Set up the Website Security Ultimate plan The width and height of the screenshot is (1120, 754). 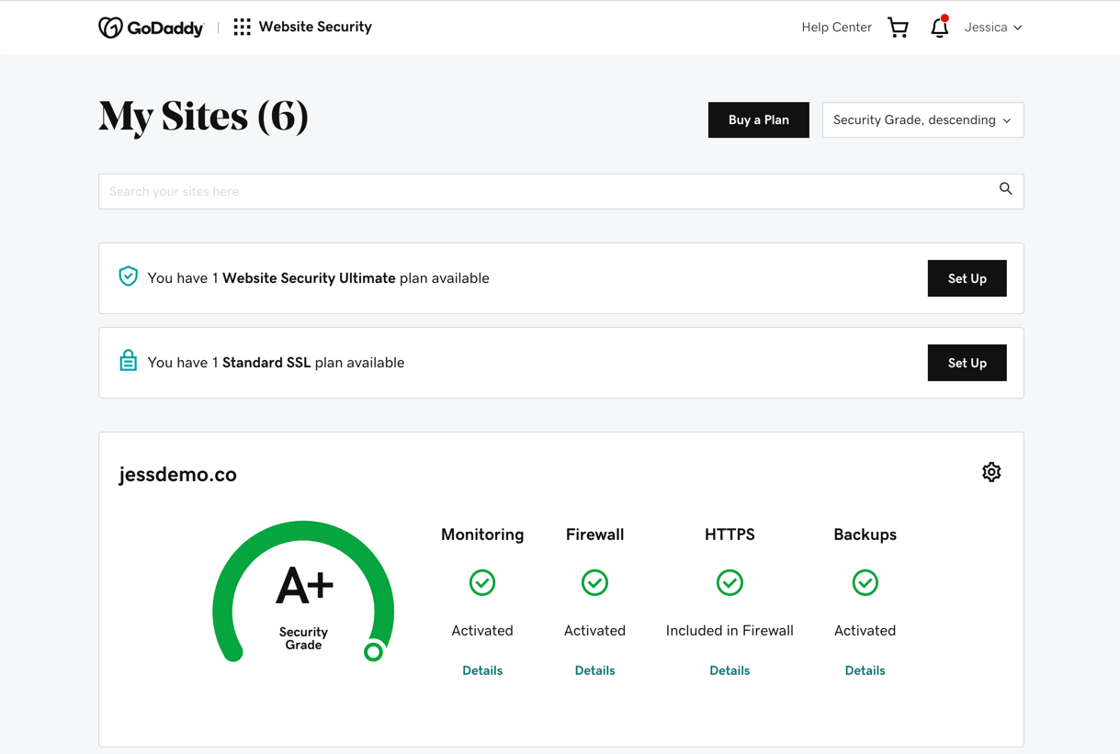967,278
